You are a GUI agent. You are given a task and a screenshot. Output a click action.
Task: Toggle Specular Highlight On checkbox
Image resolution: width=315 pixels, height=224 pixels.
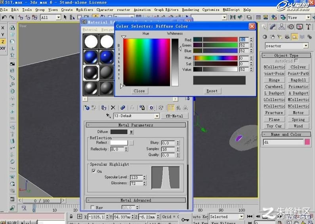94,171
